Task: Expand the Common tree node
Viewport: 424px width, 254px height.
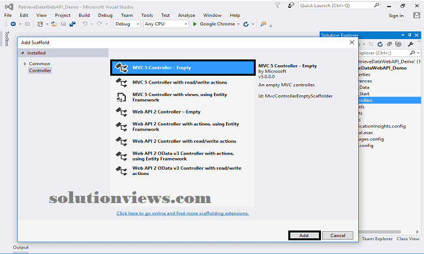Action: pyautogui.click(x=25, y=64)
